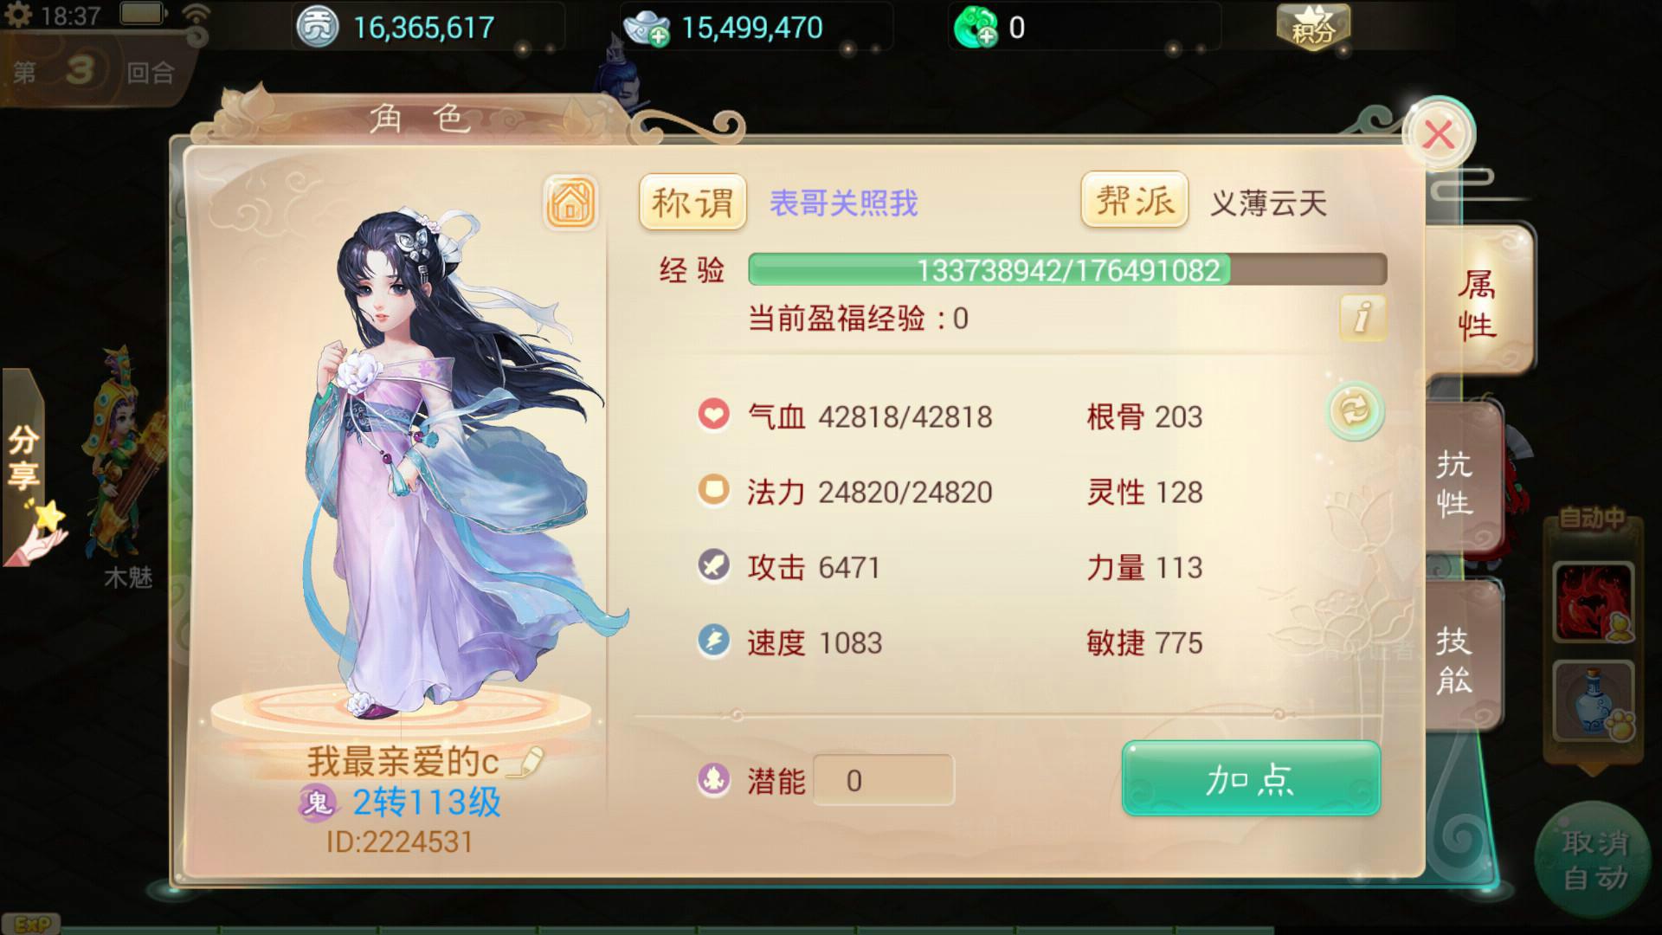This screenshot has width=1662, height=935.
Task: Switch to the 抗性 tab
Action: [1457, 485]
